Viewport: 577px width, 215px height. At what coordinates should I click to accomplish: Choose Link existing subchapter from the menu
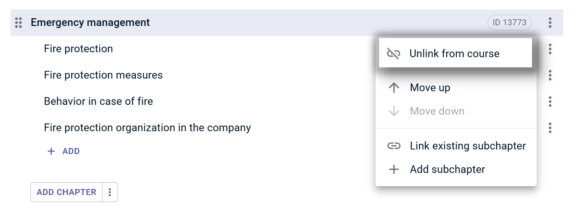tap(468, 146)
